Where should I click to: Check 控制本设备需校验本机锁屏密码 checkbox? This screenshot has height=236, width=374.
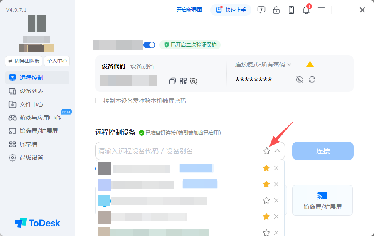coord(98,101)
